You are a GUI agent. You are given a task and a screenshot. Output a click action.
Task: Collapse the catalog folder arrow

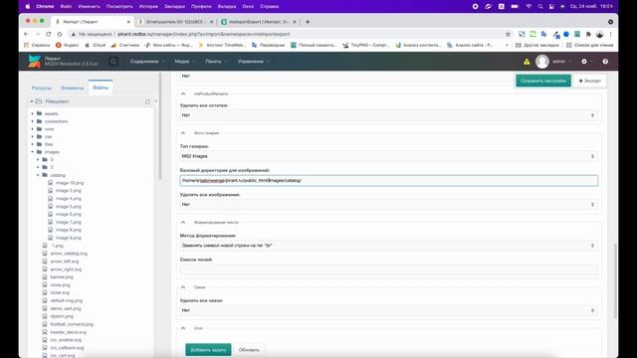click(38, 175)
